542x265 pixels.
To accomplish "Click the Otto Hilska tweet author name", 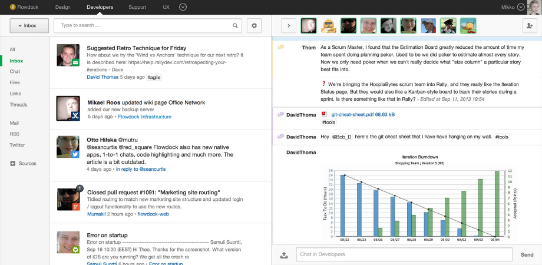I will pyautogui.click(x=102, y=140).
